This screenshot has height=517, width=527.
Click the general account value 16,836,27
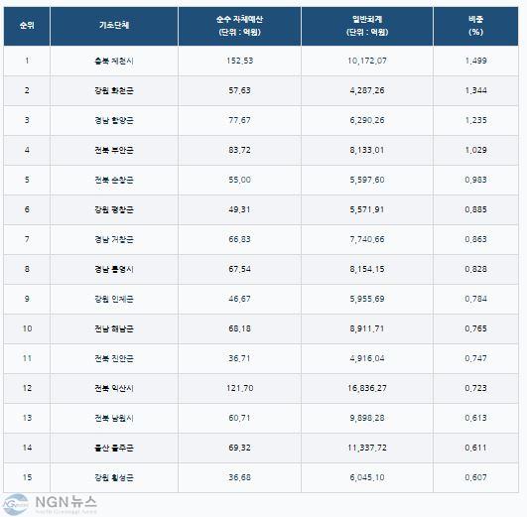367,388
